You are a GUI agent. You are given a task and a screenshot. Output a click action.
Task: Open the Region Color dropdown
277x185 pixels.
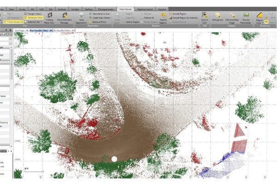259,19
